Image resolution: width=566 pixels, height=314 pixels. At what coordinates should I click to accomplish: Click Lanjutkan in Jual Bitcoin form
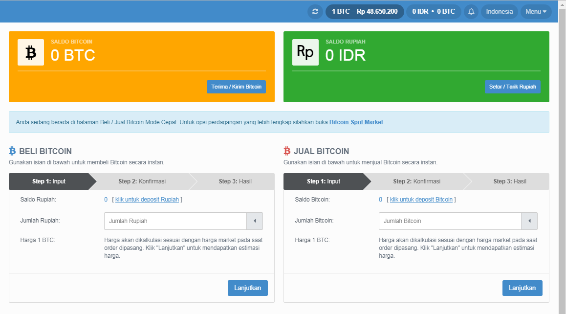tap(522, 288)
